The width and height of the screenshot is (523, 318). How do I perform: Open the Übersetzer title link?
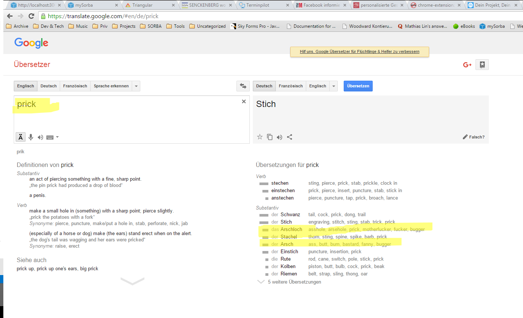coord(32,64)
